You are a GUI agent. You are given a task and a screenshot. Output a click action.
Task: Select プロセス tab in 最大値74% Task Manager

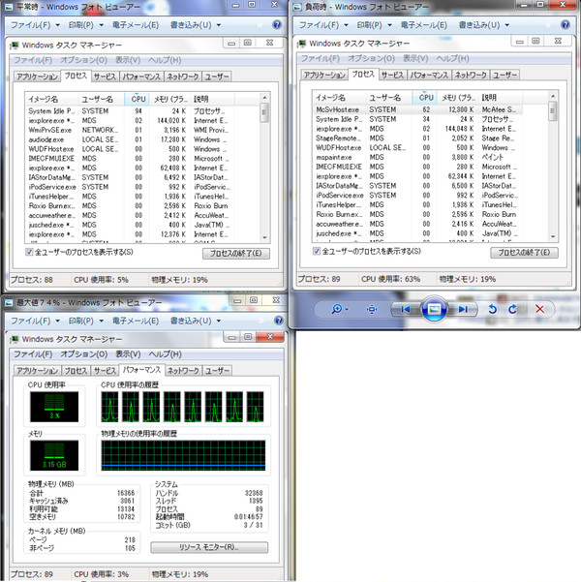(x=76, y=371)
